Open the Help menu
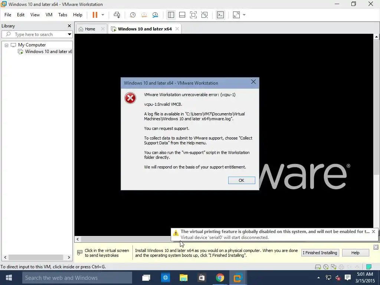The image size is (380, 285). click(78, 15)
